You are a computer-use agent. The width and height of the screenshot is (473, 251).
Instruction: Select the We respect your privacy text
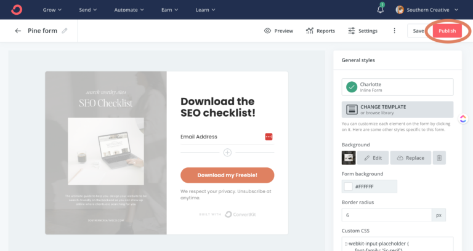point(225,194)
